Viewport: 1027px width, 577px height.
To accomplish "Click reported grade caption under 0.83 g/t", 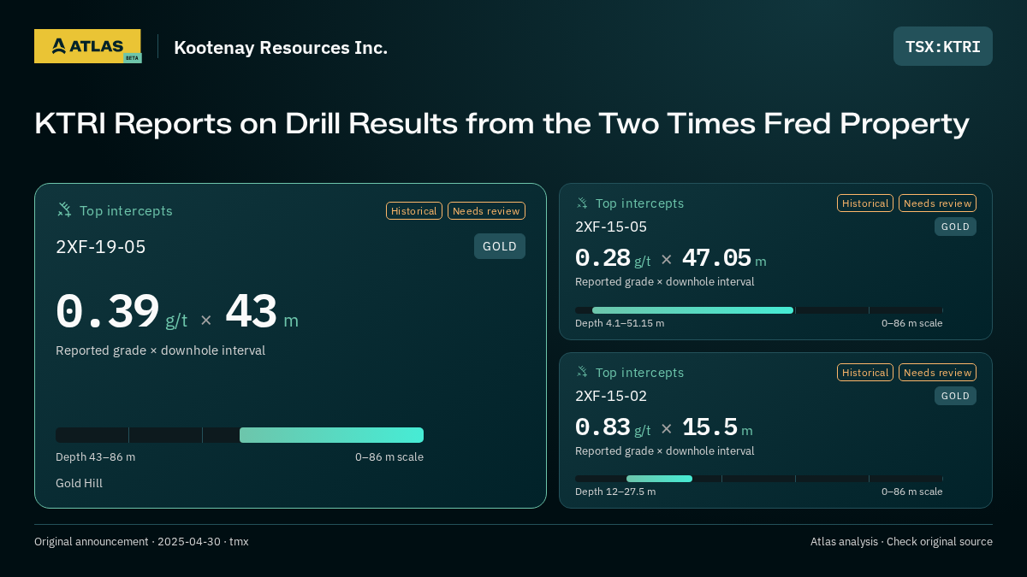I will pyautogui.click(x=665, y=451).
